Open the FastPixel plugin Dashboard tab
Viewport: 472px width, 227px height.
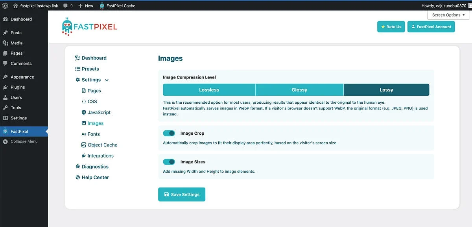tap(91, 58)
